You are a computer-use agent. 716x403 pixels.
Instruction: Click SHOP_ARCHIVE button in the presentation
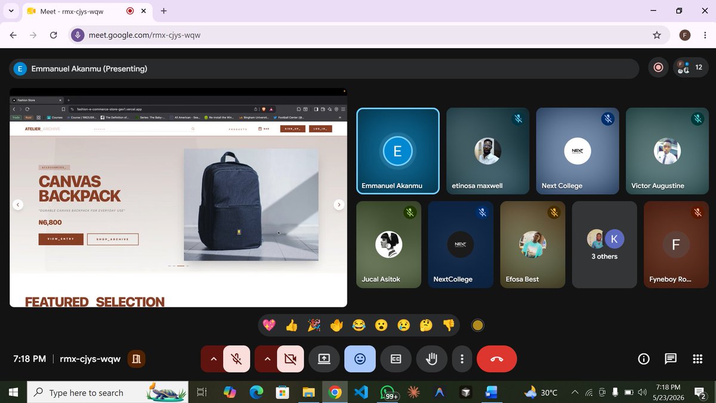(x=113, y=239)
